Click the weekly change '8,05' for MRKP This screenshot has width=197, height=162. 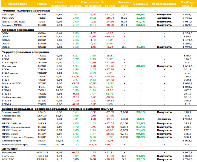[93, 137]
